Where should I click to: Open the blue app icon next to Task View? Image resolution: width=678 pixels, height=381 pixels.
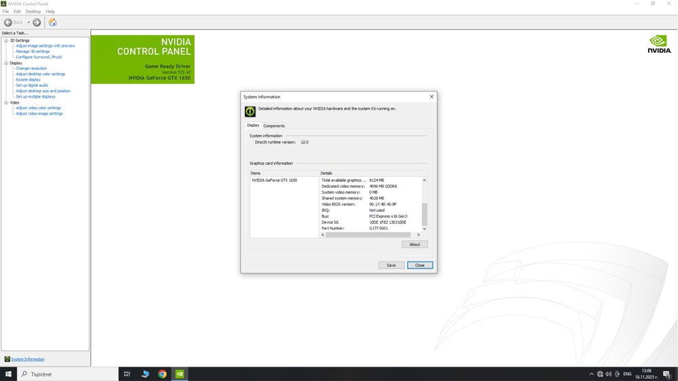(x=145, y=374)
